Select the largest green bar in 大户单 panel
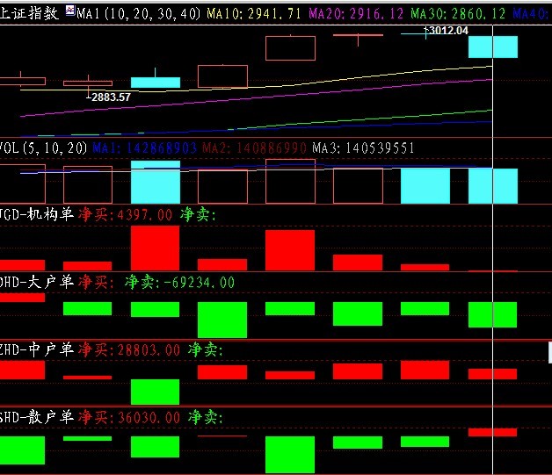Screen dimensions: 552x475 click(222, 320)
